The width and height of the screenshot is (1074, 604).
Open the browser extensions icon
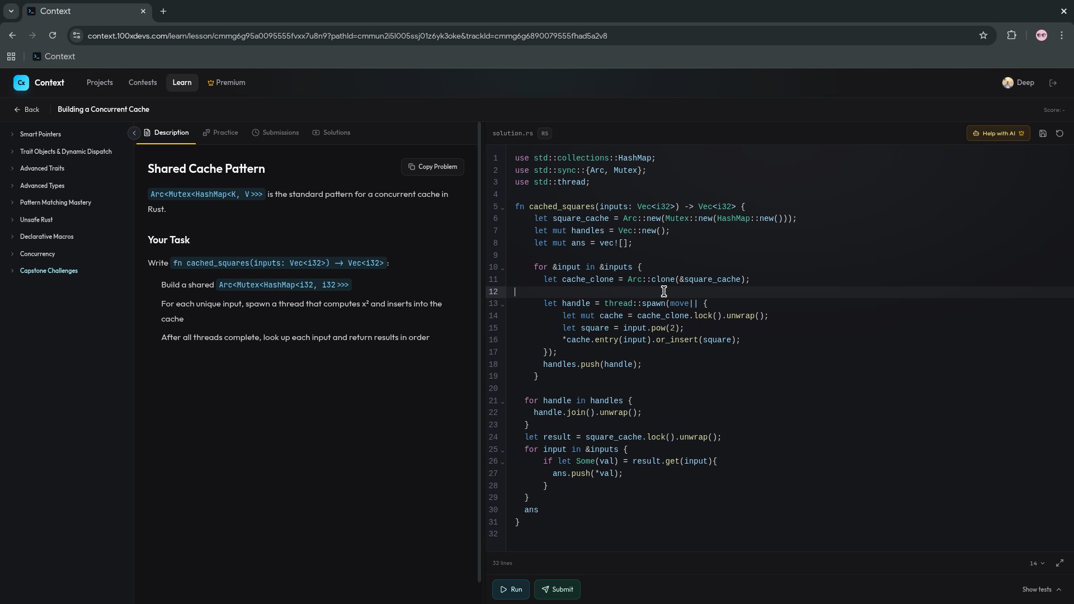(x=1011, y=36)
